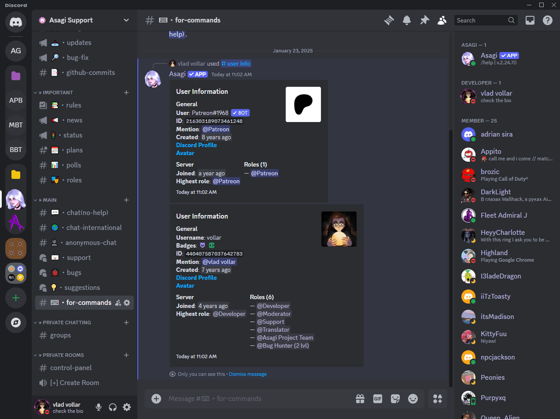This screenshot has height=419, width=560.
Task: Open the AG server icon
Action: (x=16, y=51)
